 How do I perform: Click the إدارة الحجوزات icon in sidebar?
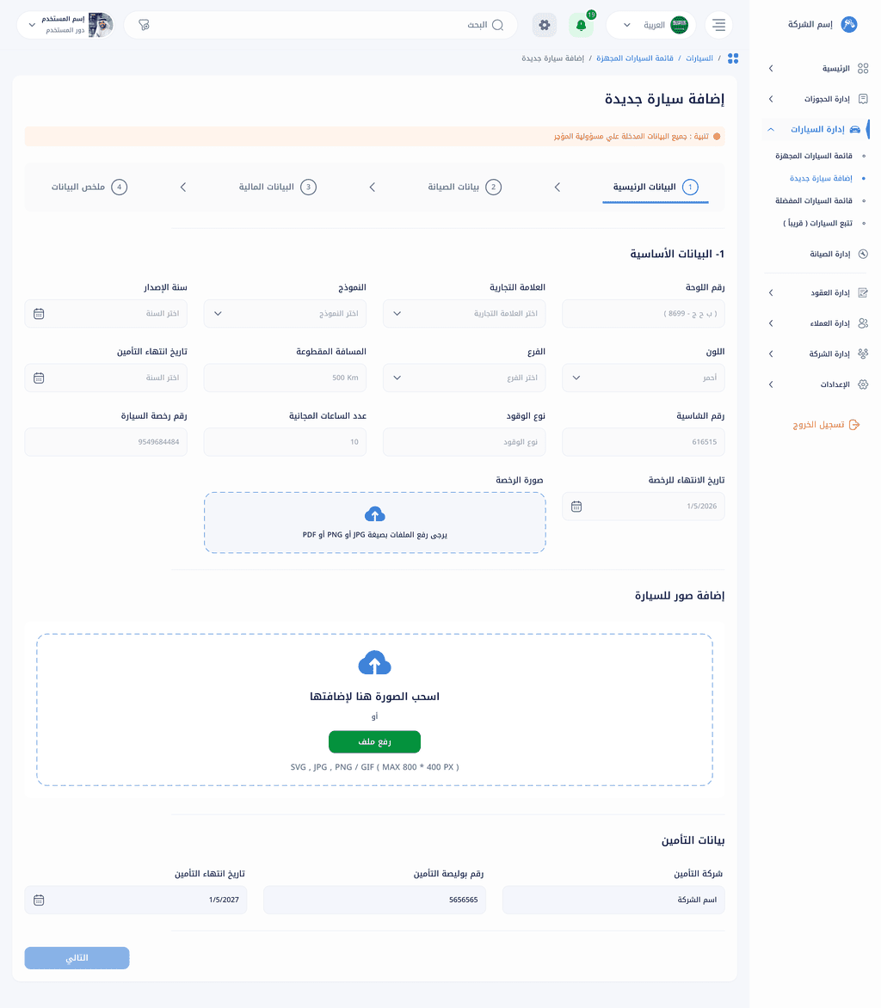click(863, 99)
